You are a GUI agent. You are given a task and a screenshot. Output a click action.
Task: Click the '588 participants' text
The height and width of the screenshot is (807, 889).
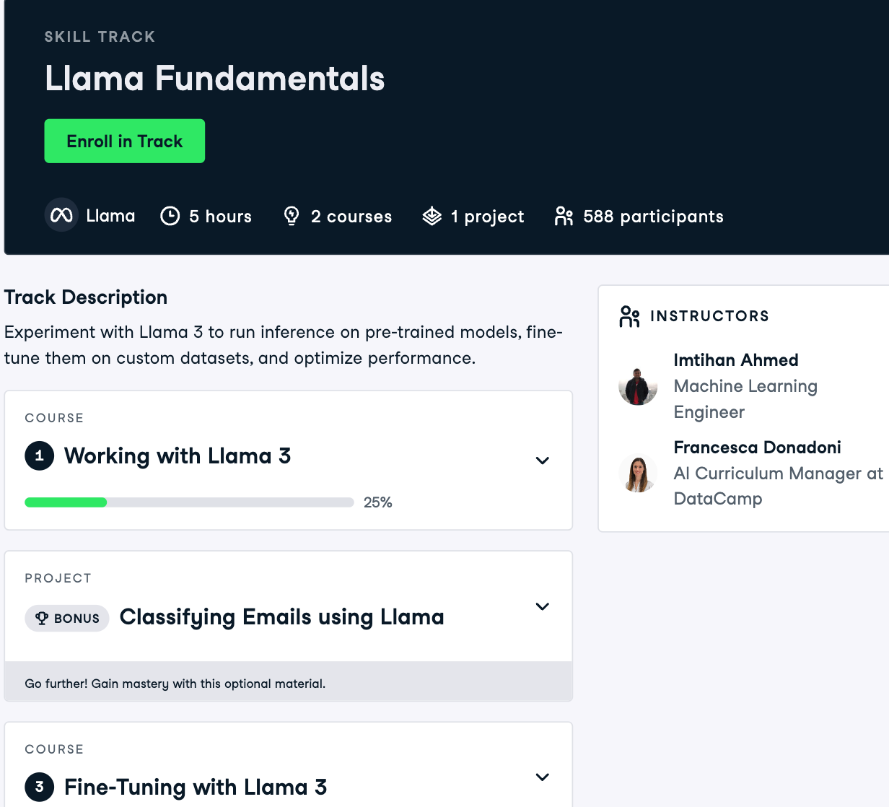pos(653,217)
